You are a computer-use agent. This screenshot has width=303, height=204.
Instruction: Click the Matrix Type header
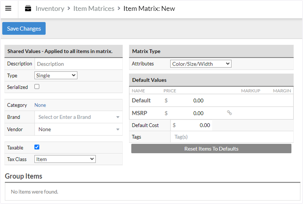(211, 51)
